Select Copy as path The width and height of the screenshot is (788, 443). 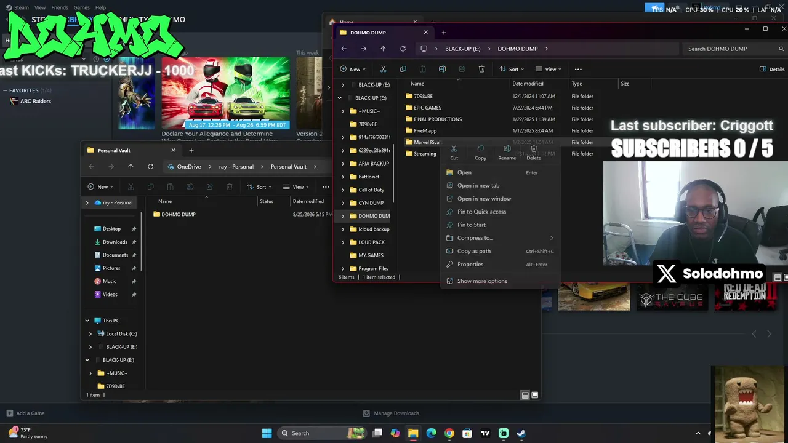tap(499, 251)
